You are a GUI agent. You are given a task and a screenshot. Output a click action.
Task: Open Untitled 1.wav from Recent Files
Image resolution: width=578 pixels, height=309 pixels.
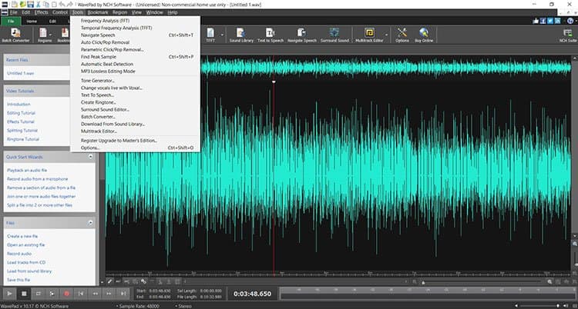coord(21,73)
